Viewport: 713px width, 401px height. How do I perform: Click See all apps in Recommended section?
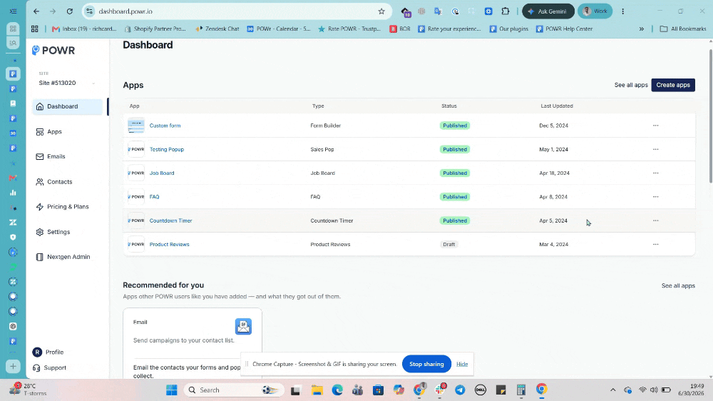point(678,286)
